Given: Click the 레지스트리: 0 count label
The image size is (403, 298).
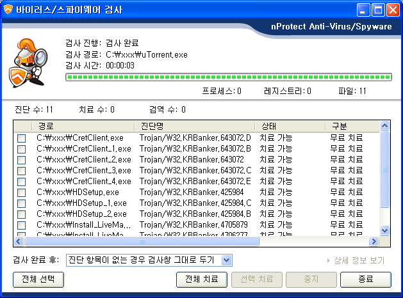Looking at the screenshot, I should pos(288,91).
